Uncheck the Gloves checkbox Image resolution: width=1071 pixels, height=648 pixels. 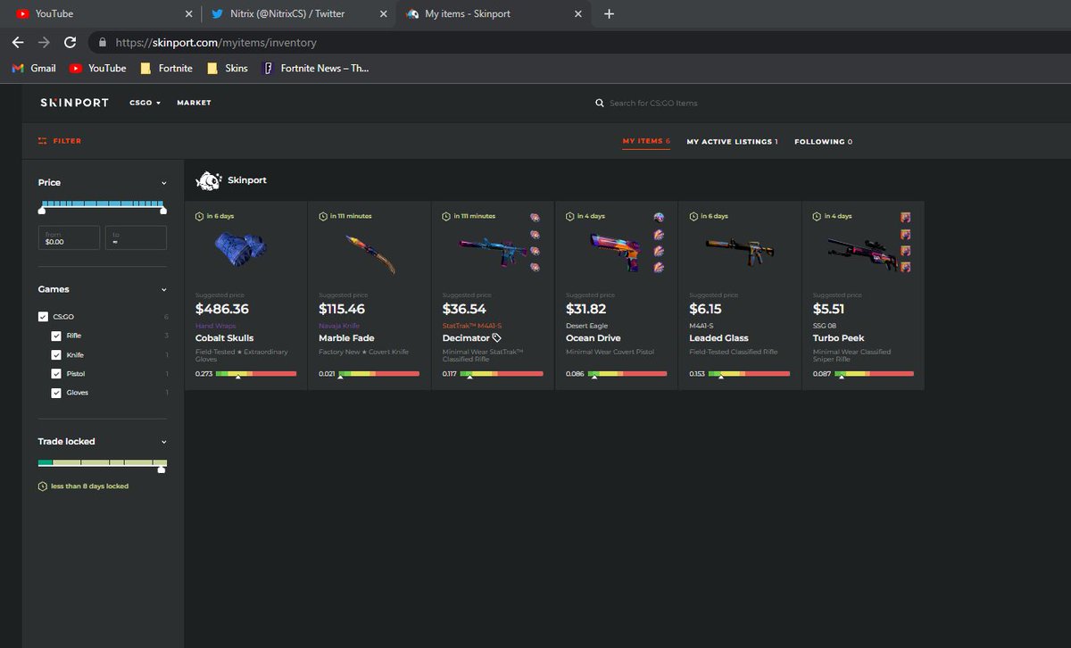[x=56, y=393]
